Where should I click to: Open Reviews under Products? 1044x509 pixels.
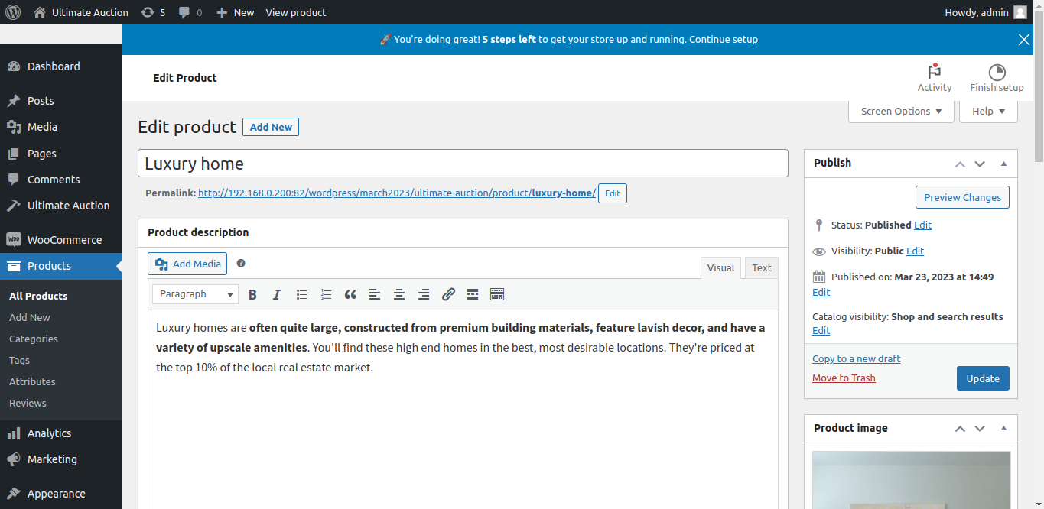28,403
